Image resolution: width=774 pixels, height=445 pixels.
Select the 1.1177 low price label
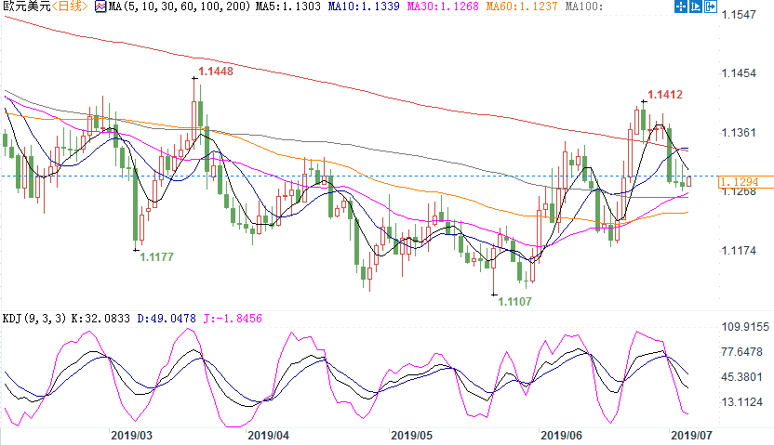pyautogui.click(x=156, y=256)
